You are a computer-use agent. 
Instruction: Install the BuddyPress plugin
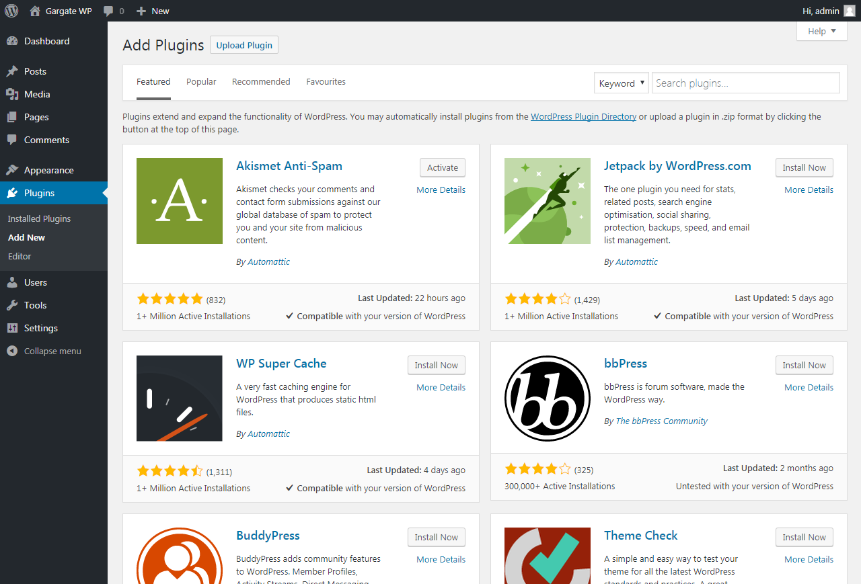coord(437,538)
